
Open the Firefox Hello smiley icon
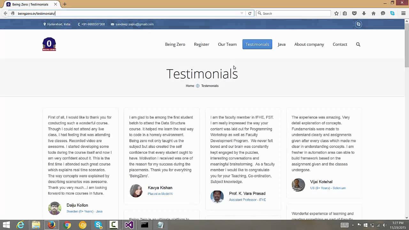tap(383, 13)
